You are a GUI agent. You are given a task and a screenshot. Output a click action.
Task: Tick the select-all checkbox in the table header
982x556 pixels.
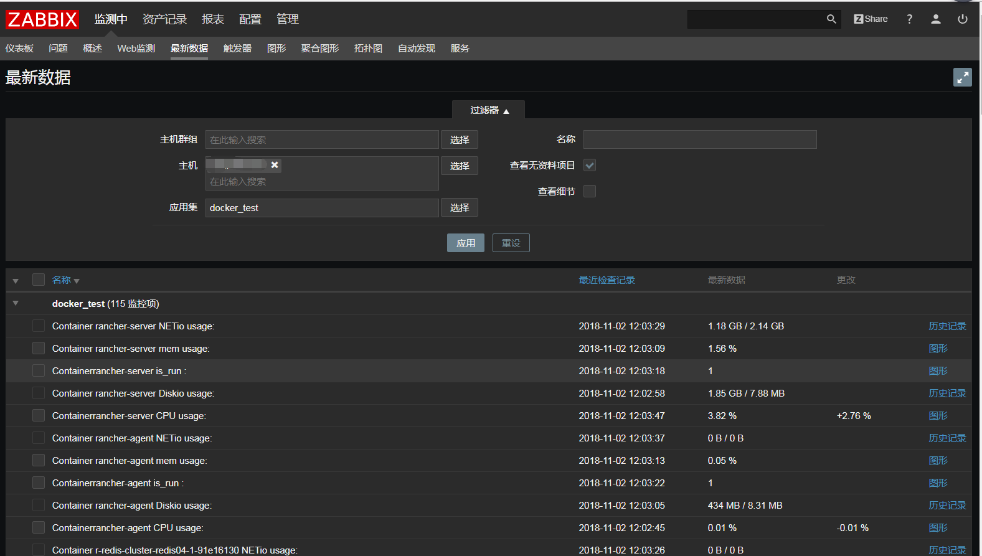(x=39, y=280)
